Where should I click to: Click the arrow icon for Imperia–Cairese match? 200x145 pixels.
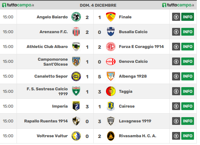click(176, 106)
